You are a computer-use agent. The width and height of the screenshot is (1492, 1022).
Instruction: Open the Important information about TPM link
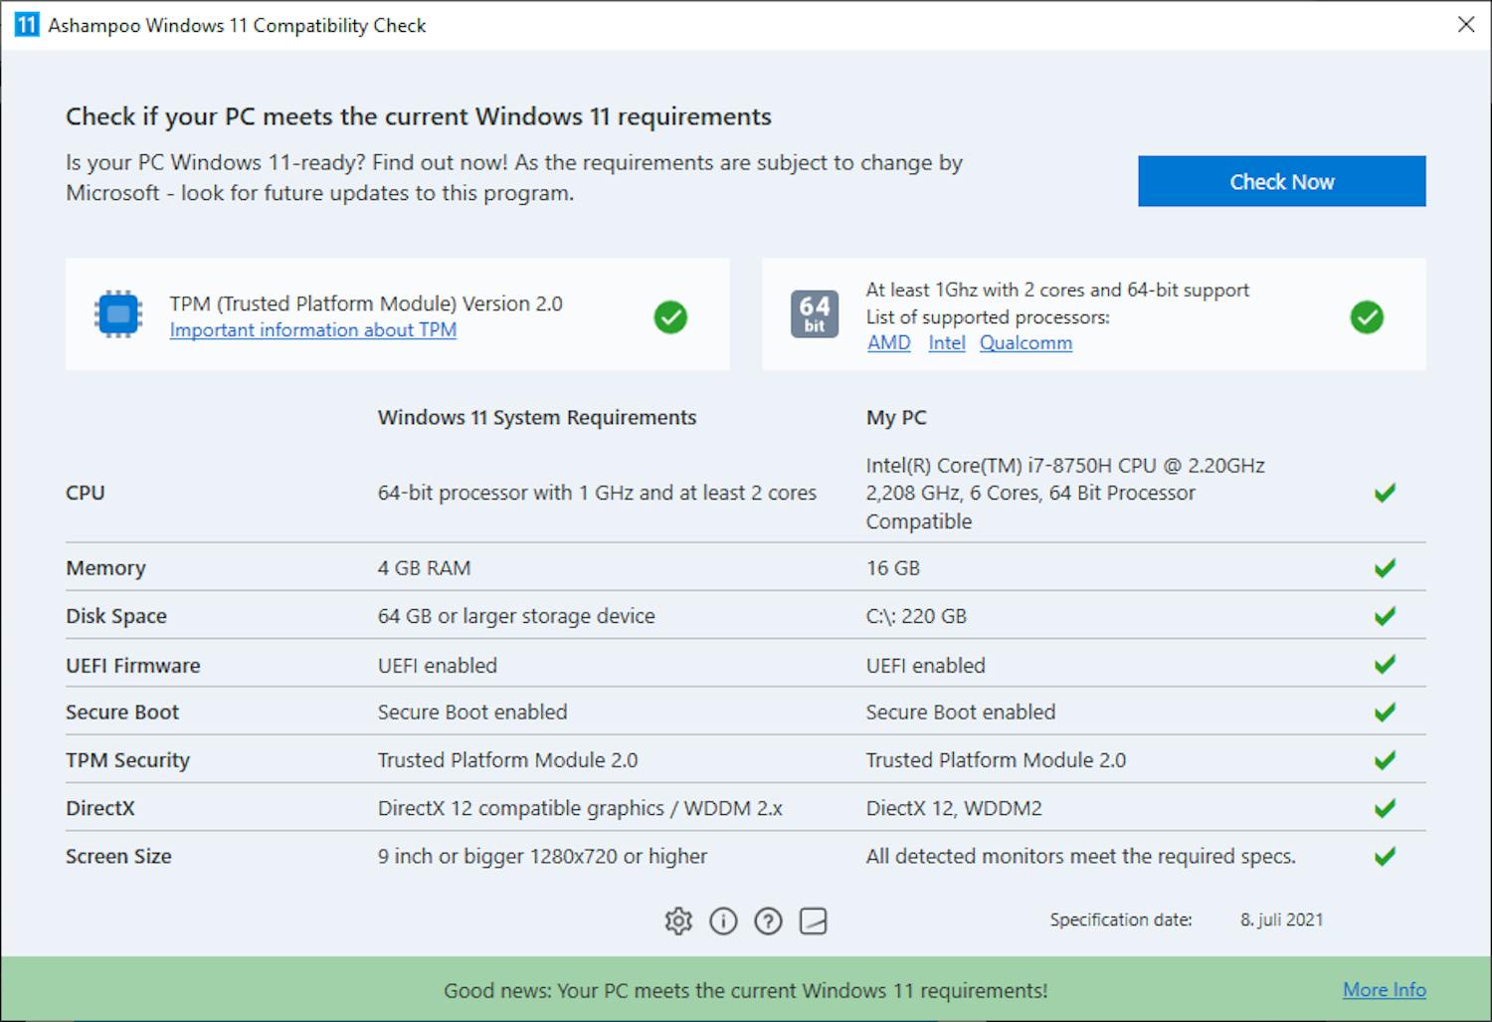(312, 329)
